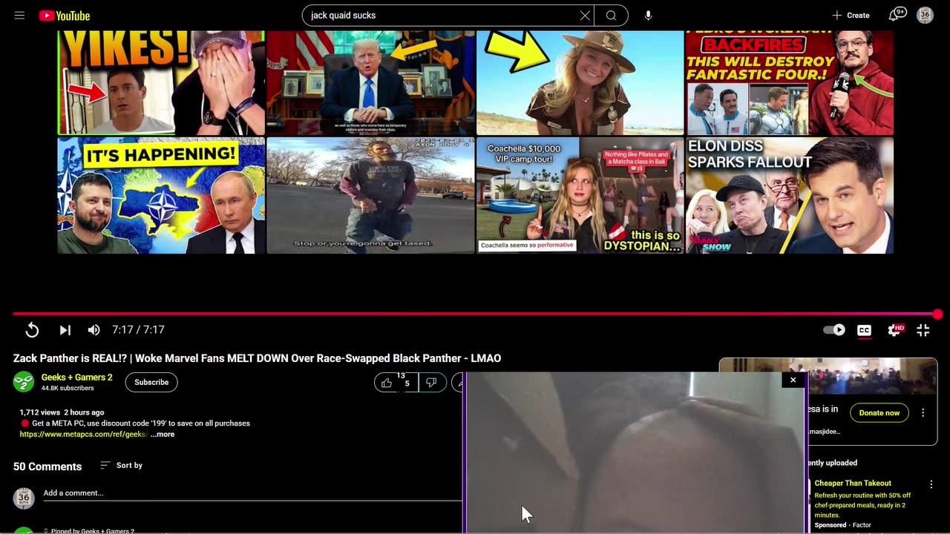The height and width of the screenshot is (534, 950).
Task: Open the Coachella VIP camp tour video
Action: (580, 196)
